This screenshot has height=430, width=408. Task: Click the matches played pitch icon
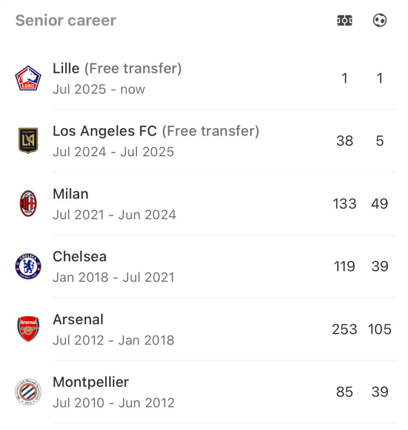pyautogui.click(x=345, y=21)
